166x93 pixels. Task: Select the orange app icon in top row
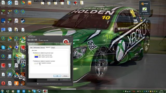[29, 3]
